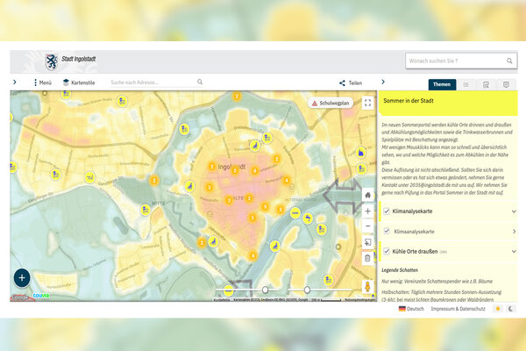526x351 pixels.
Task: Switch to the Themen tab
Action: tap(442, 84)
